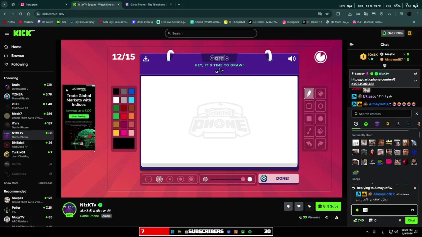Screen dimensions: 422x237
Task: Open the Brain Overwatch 2 channel
Action: [28, 87]
